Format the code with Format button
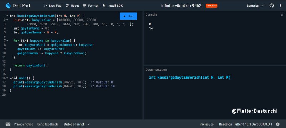This screenshot has width=286, height=128. (90, 6)
